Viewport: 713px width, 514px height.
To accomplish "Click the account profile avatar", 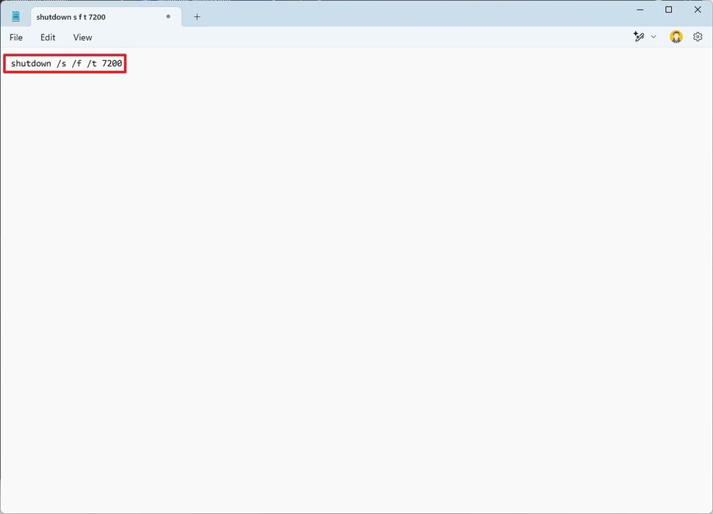I will 676,36.
